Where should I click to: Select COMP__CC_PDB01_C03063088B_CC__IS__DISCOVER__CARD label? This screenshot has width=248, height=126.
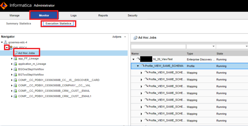tap(59, 80)
